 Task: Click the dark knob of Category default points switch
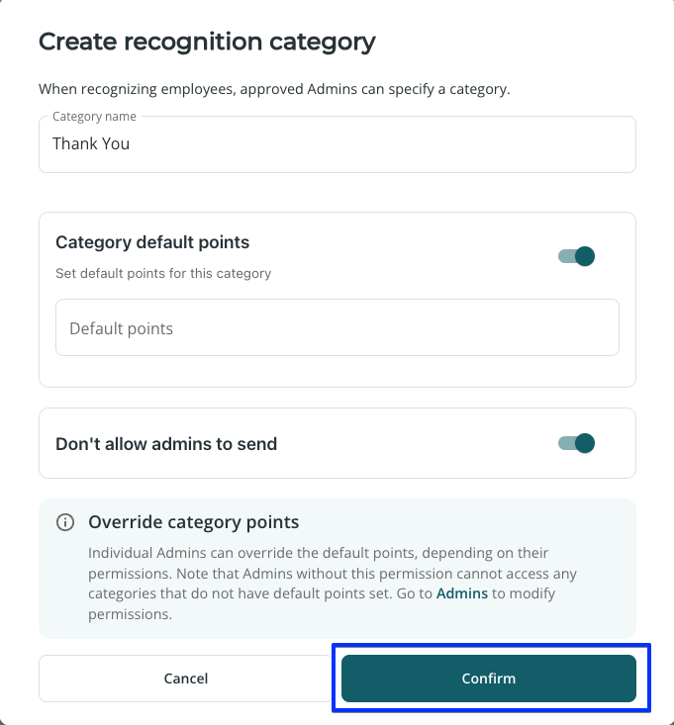coord(585,256)
